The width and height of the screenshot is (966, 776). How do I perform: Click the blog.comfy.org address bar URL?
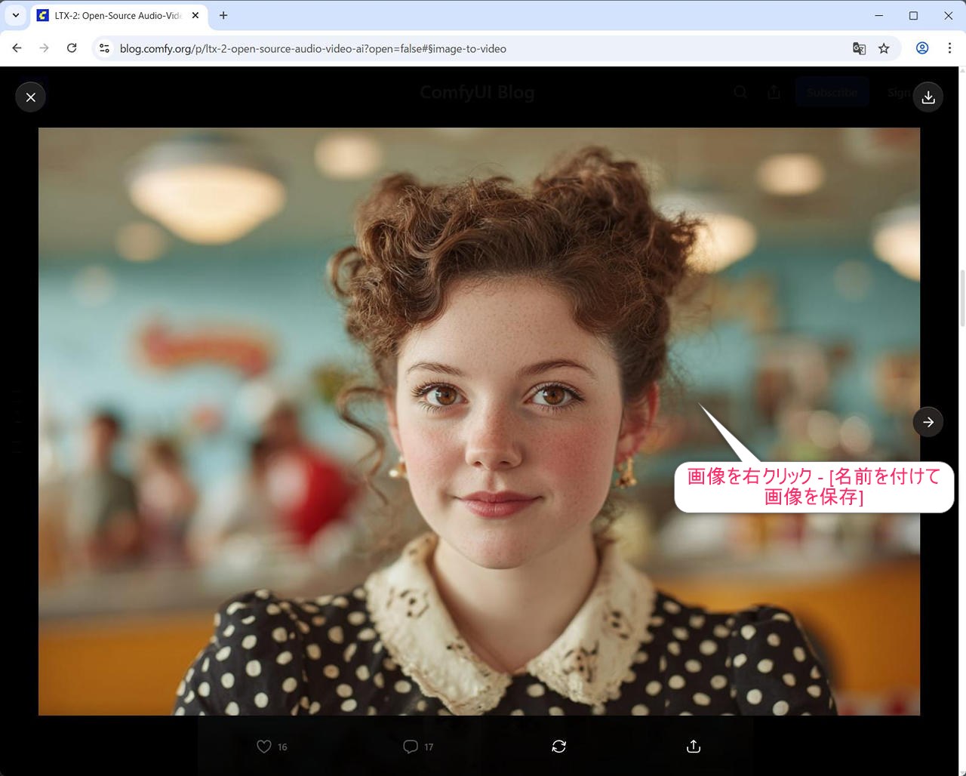point(312,48)
